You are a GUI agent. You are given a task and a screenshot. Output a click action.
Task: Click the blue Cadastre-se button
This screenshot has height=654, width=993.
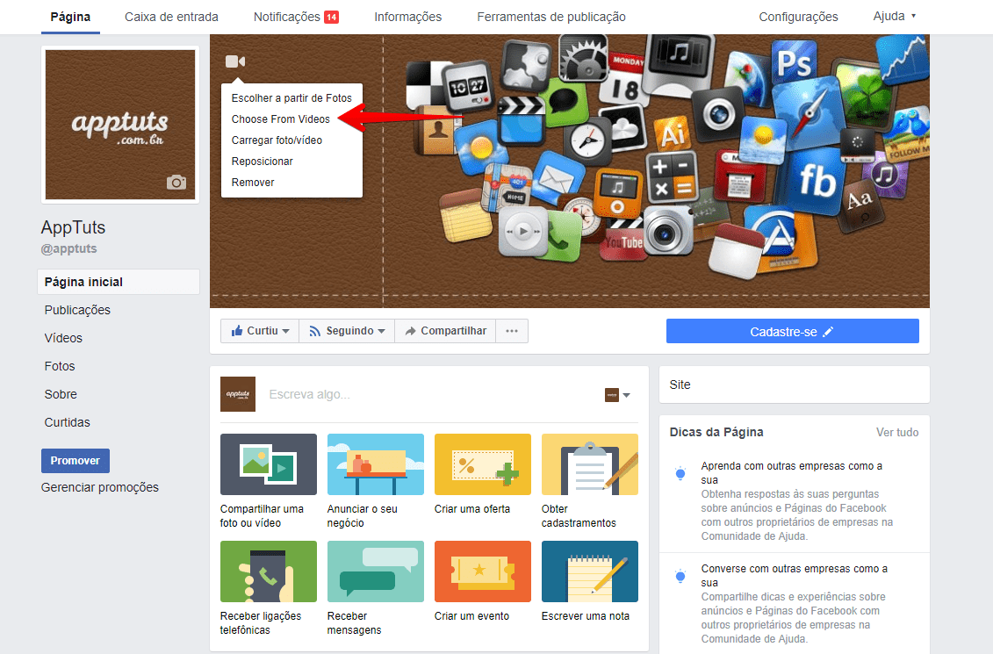(792, 331)
